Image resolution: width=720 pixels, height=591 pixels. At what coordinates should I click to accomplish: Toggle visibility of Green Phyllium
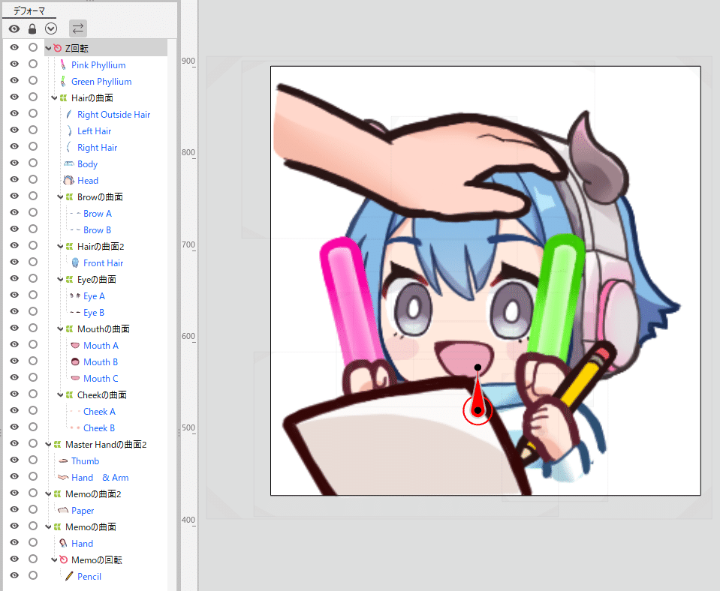click(x=14, y=81)
